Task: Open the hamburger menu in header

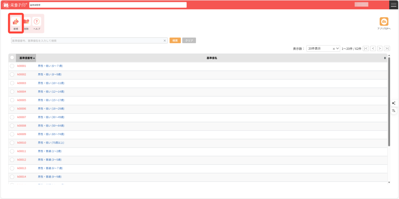Action: pyautogui.click(x=393, y=5)
